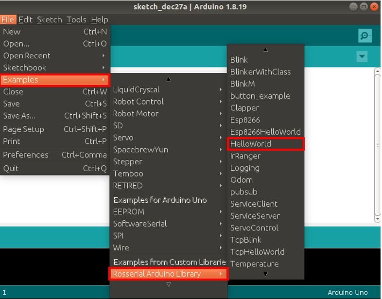Expand the Robot Control examples submenu
The height and width of the screenshot is (299, 382).
168,102
